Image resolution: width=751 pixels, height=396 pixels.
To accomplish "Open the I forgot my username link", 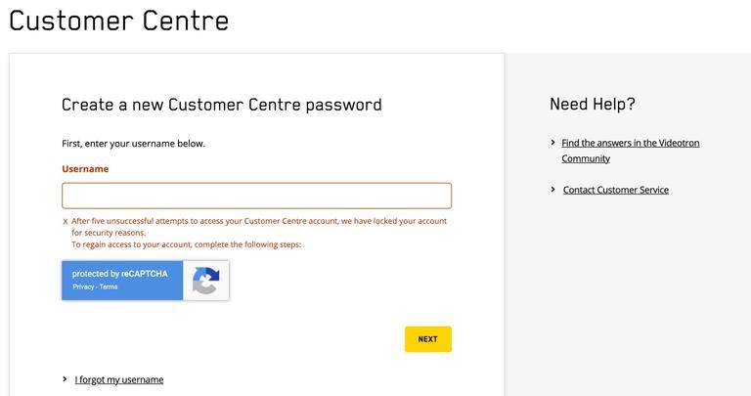I will 119,379.
